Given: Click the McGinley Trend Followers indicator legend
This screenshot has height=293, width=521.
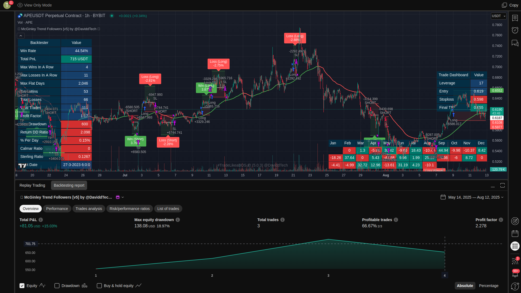Looking at the screenshot, I should click(x=59, y=29).
